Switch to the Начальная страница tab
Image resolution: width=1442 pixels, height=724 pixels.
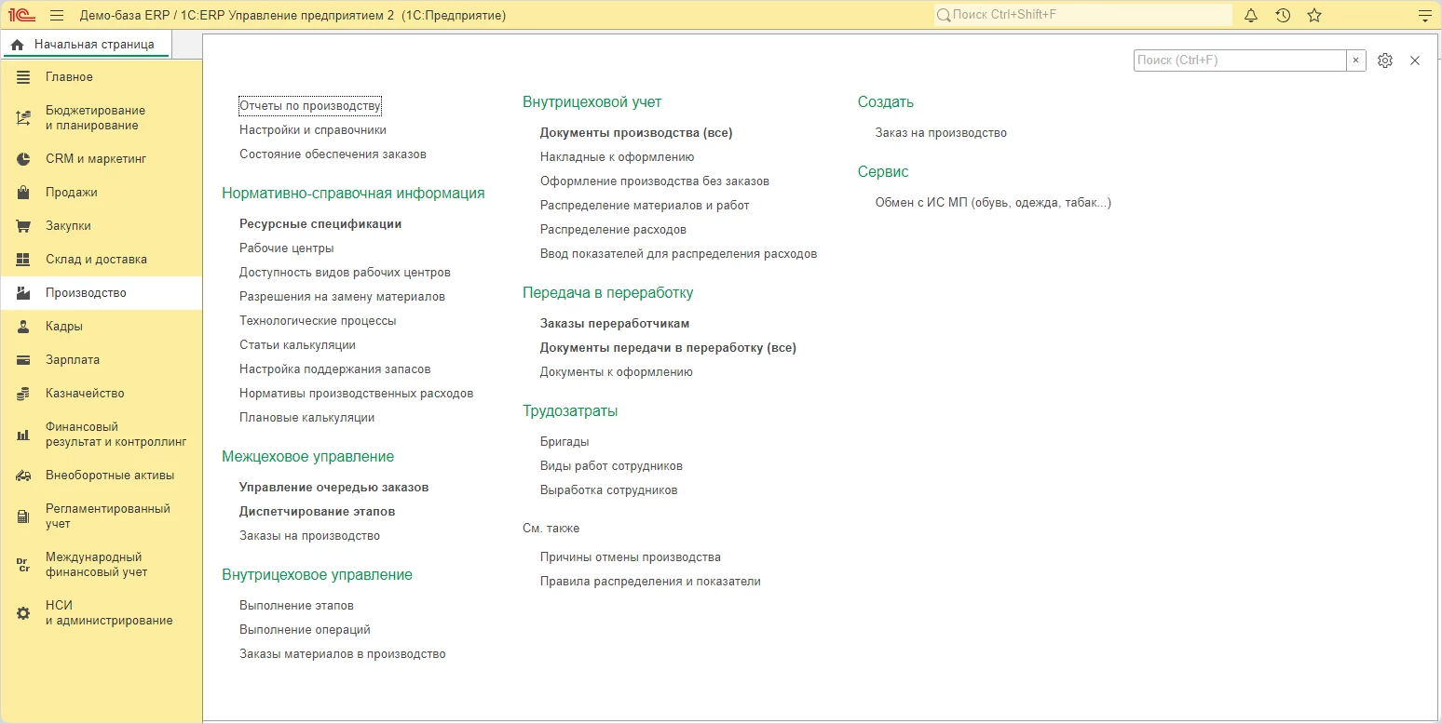coord(85,45)
